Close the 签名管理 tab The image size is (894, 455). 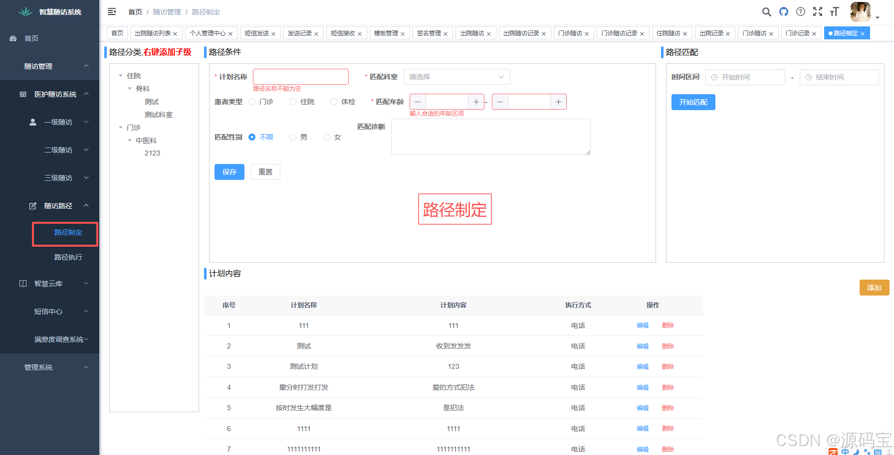(446, 34)
